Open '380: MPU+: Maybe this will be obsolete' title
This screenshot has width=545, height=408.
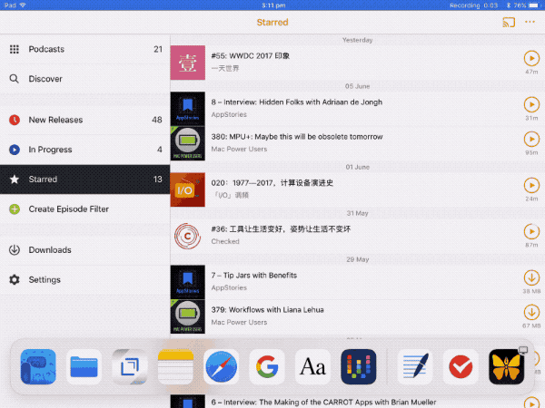(x=297, y=137)
